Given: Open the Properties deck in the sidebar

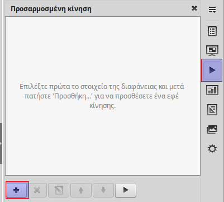Looking at the screenshot, I should tap(212, 31).
